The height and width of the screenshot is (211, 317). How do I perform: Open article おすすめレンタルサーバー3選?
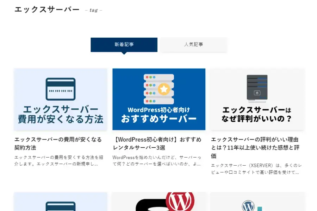157,143
